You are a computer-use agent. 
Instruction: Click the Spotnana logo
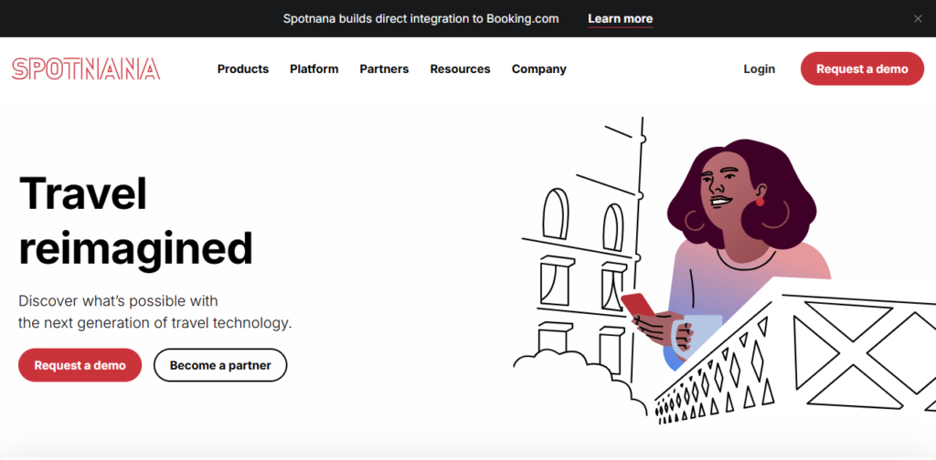point(86,69)
